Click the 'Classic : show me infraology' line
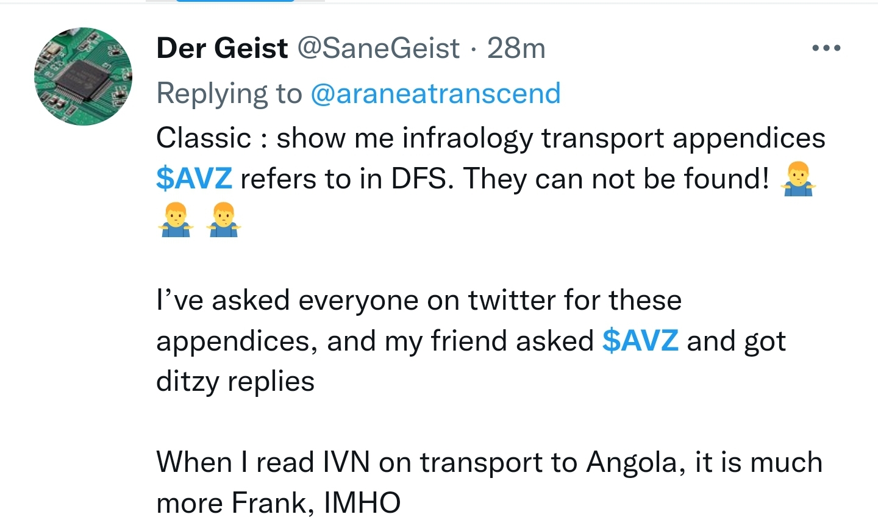Image resolution: width=878 pixels, height=528 pixels. 490,138
